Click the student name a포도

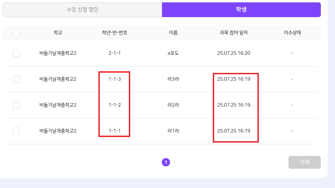click(x=173, y=53)
